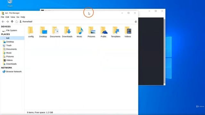Click the background window's vertical scrollbar
The height and width of the screenshot is (115, 205).
coord(164,51)
